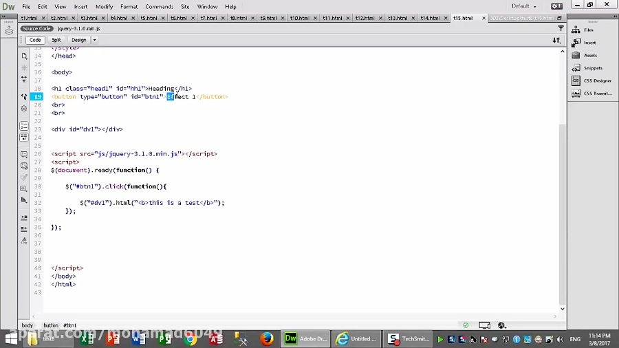619x348 pixels.
Task: Close the t15.html document tab
Action: click(x=484, y=18)
